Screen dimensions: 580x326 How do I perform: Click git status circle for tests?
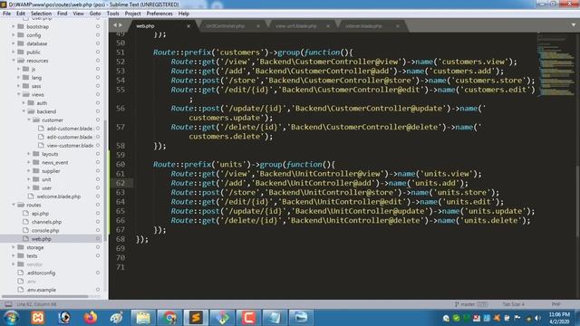(98, 255)
